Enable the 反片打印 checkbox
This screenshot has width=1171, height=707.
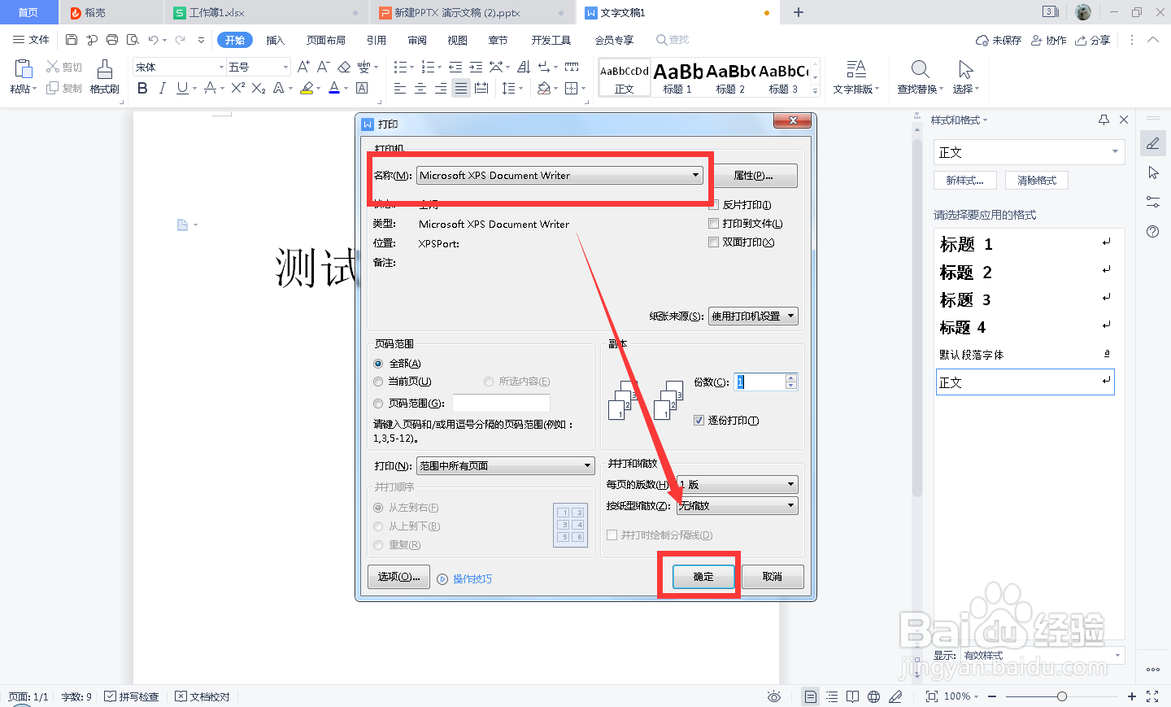[713, 204]
